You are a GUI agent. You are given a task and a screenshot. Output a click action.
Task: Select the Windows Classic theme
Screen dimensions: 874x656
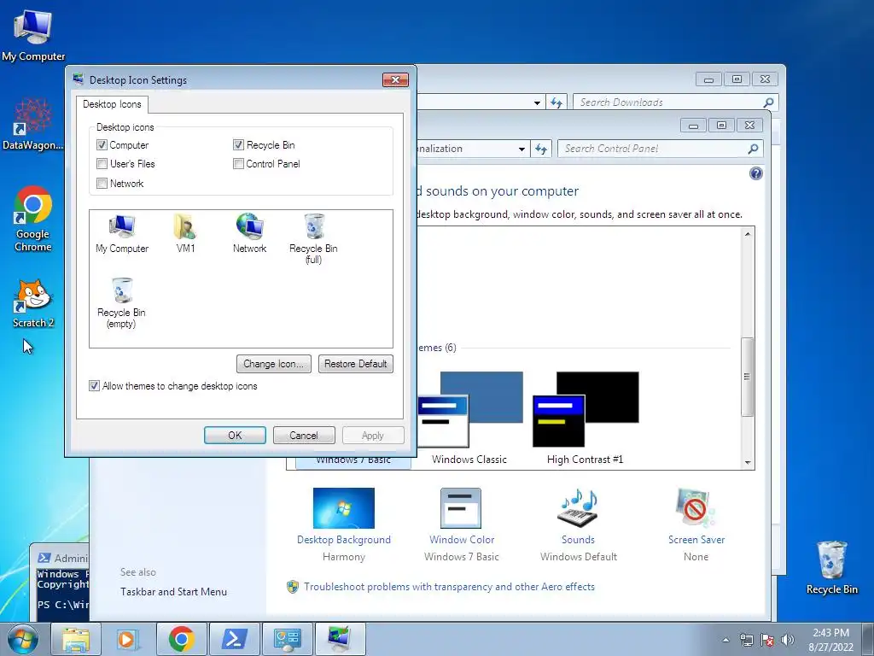coord(469,419)
